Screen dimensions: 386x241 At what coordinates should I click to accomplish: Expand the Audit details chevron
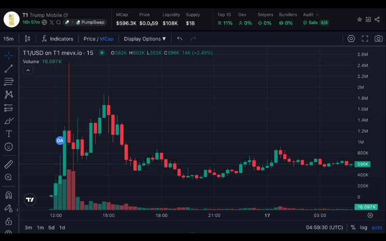[x=317, y=15]
